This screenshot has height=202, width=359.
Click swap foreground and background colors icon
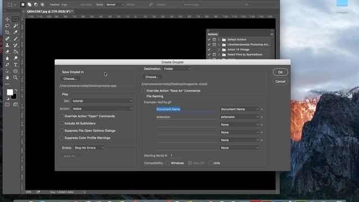[x=16, y=90]
